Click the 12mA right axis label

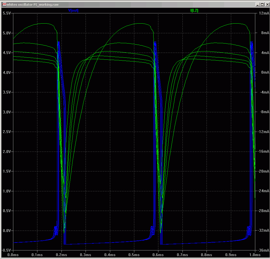(x=263, y=13)
